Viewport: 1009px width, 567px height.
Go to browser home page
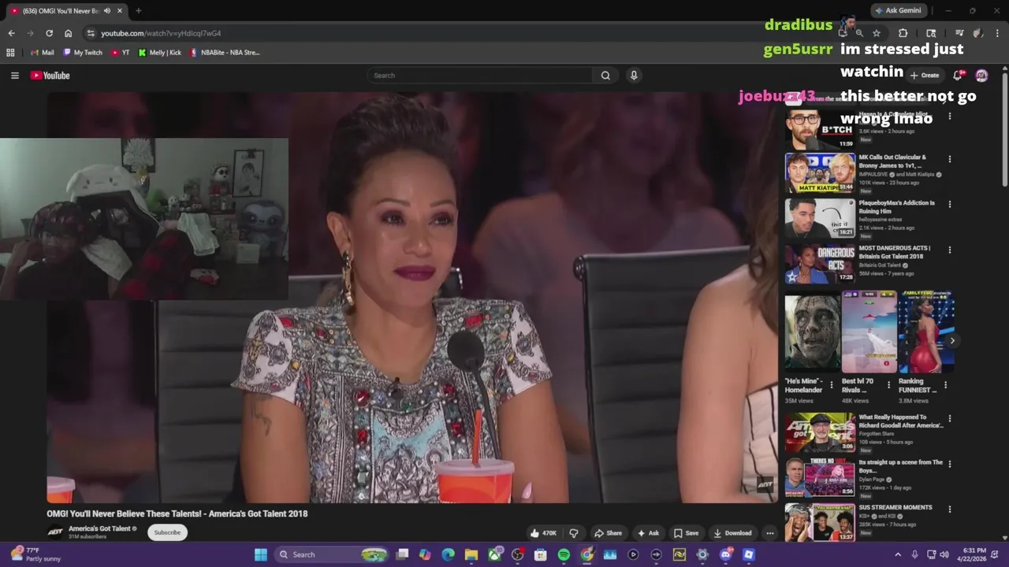(x=69, y=33)
